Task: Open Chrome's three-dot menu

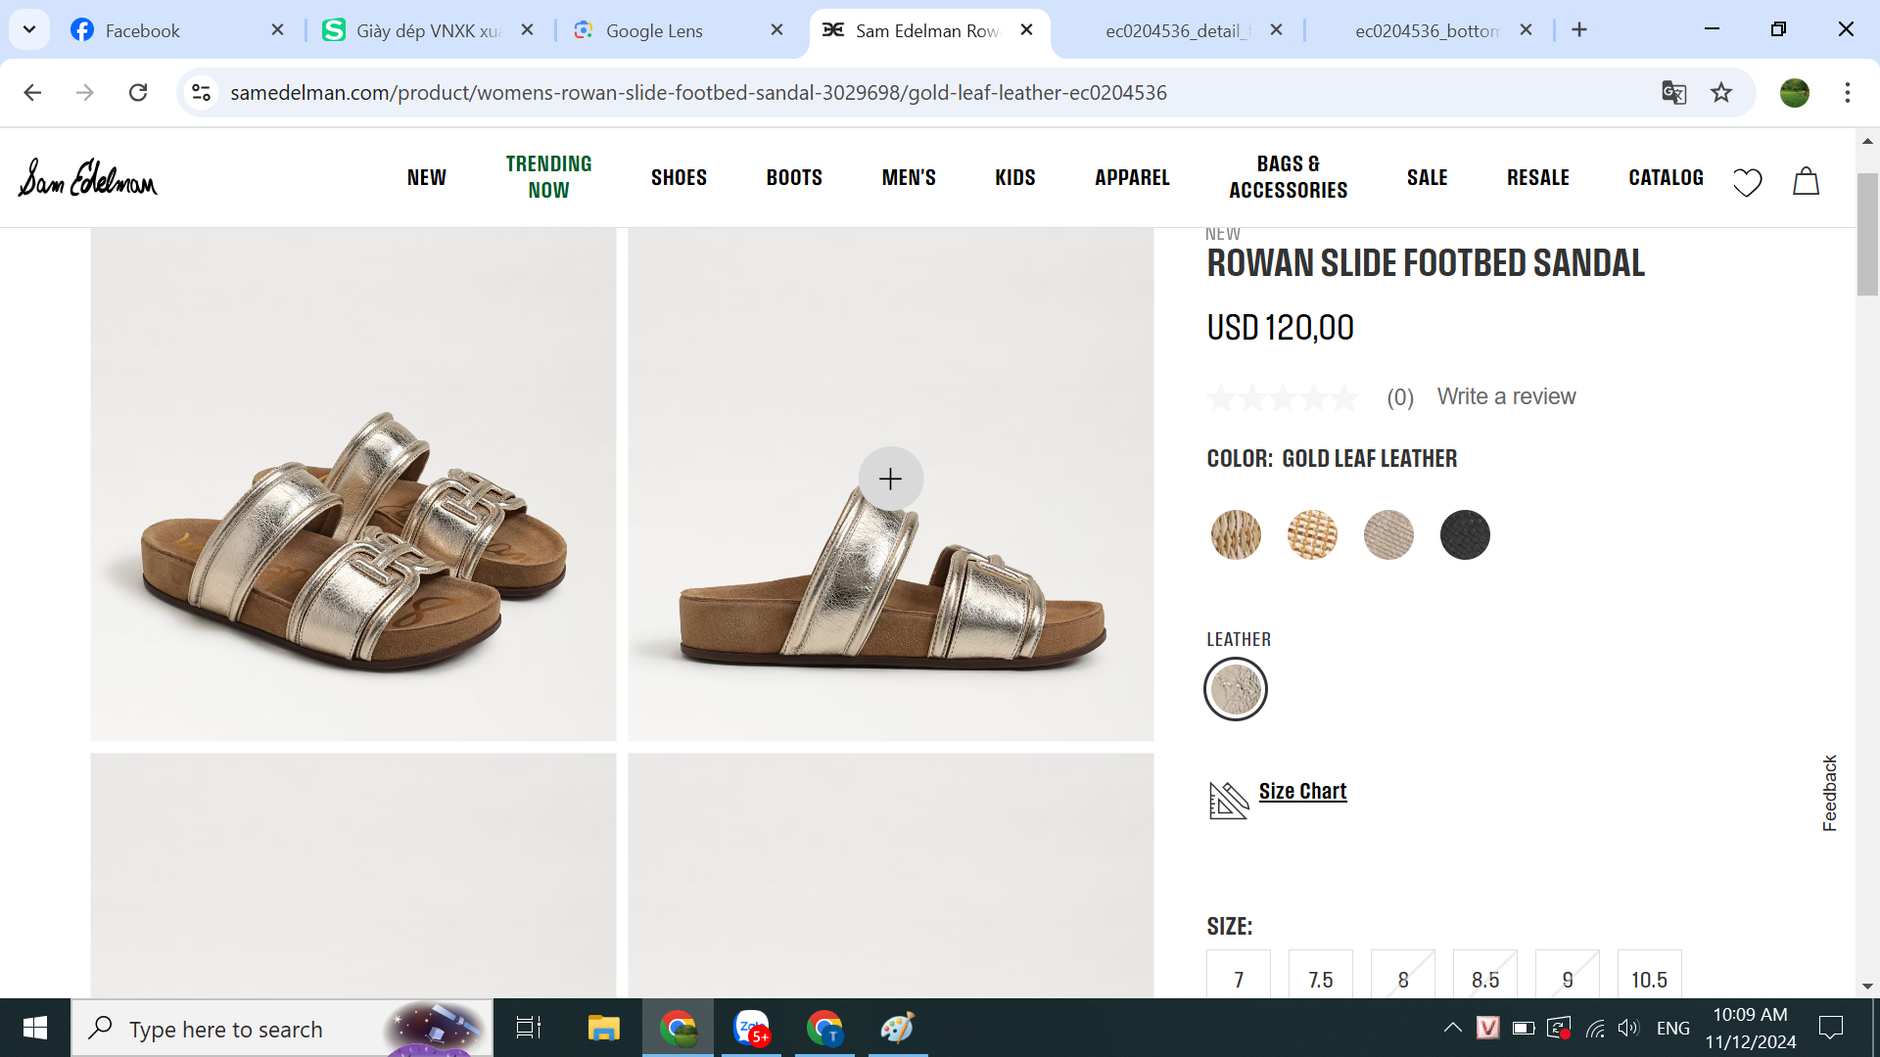Action: pos(1847,93)
